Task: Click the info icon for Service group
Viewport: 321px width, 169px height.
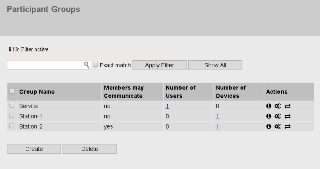Action: coord(268,106)
